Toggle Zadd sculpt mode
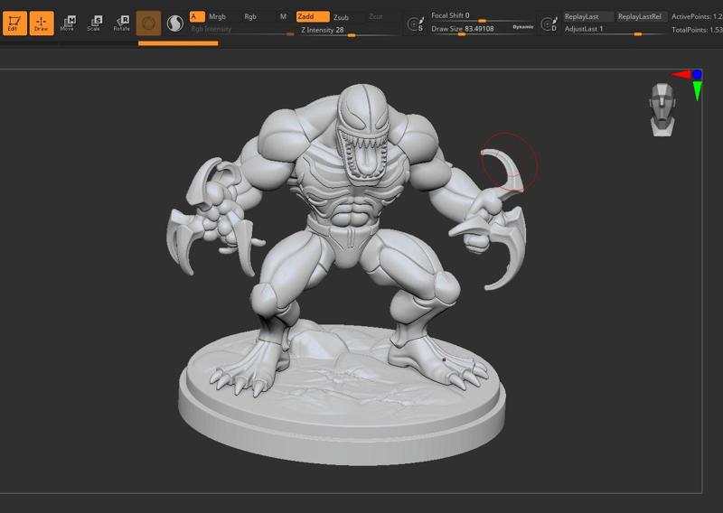The width and height of the screenshot is (723, 513). pyautogui.click(x=313, y=16)
